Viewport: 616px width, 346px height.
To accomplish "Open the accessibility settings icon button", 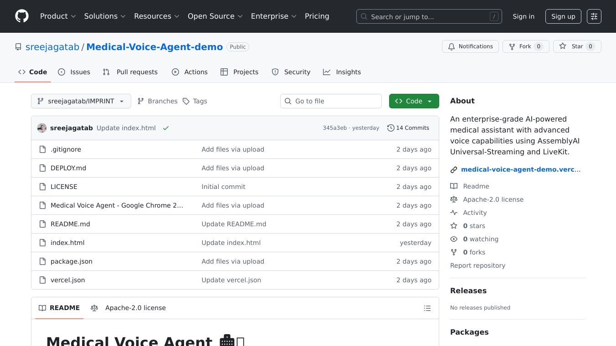I will [x=594, y=16].
